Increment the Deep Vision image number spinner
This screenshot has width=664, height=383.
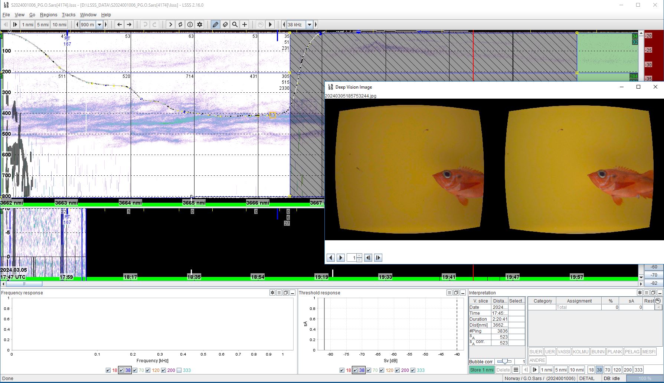tap(359, 255)
